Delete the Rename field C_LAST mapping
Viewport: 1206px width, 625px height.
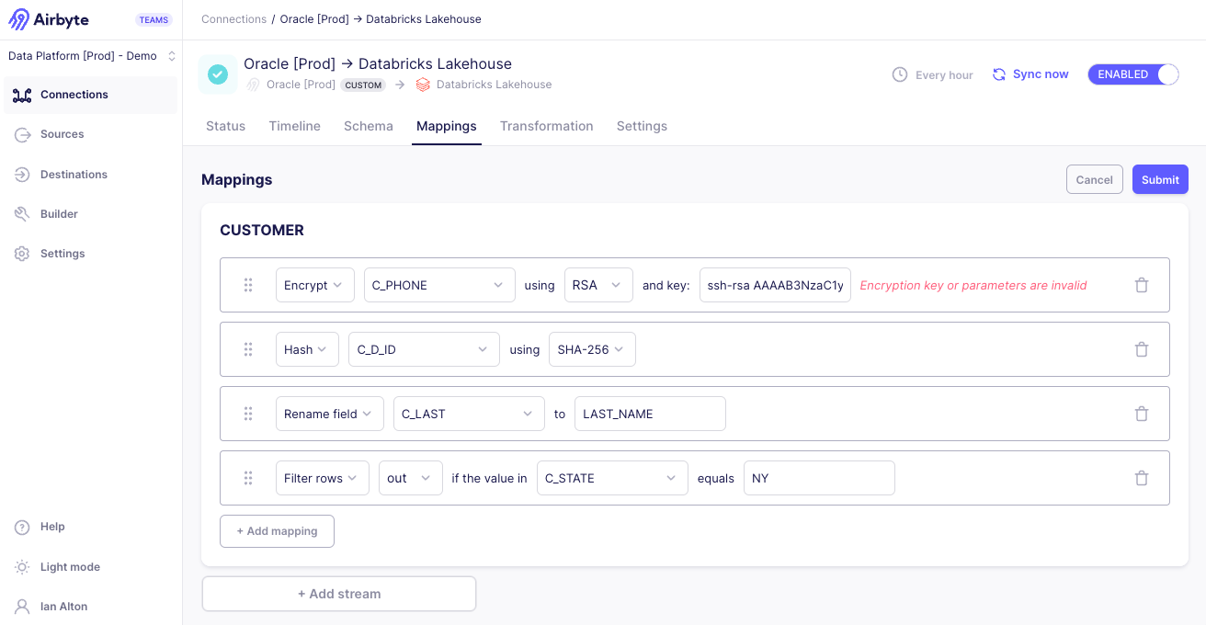(x=1142, y=414)
